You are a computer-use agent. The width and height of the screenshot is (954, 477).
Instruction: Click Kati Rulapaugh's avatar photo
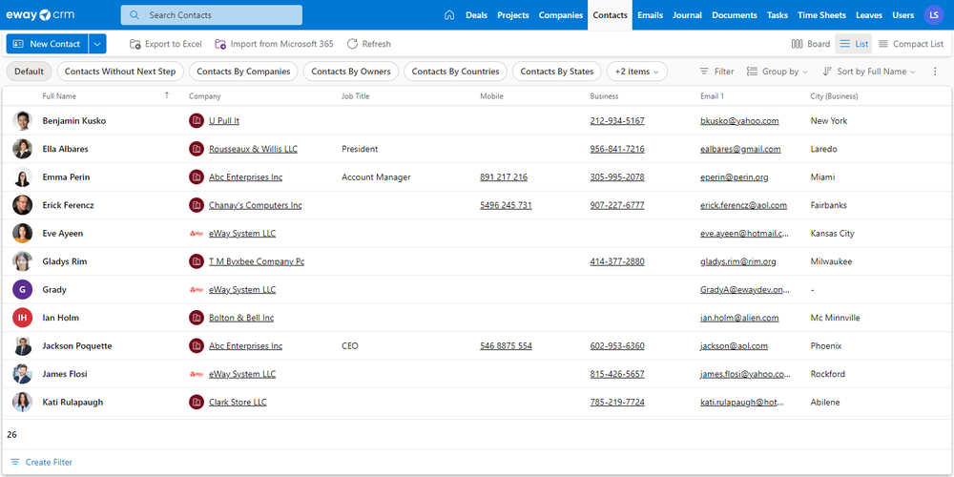point(23,403)
